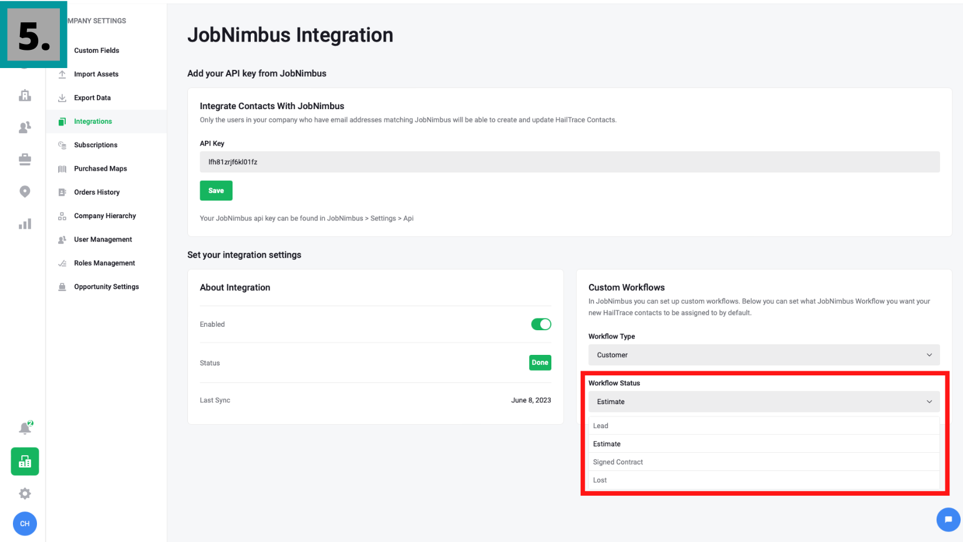963x542 pixels.
Task: Open the settings gear icon
Action: click(x=25, y=494)
